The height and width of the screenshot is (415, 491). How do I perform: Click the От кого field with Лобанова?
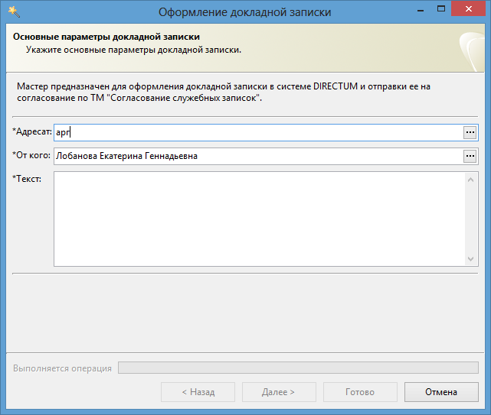pos(257,156)
